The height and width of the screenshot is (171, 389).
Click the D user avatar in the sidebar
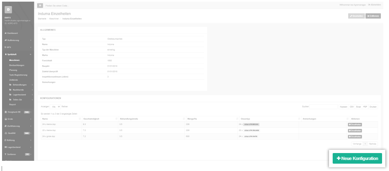(x=9, y=10)
